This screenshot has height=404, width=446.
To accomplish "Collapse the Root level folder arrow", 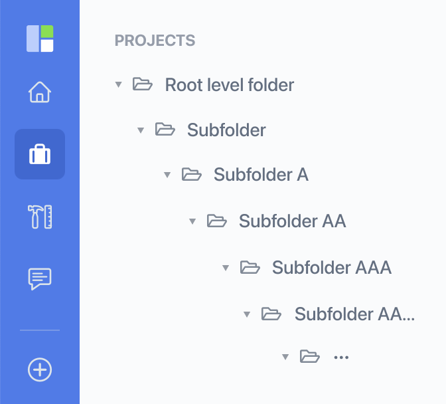I will [119, 84].
